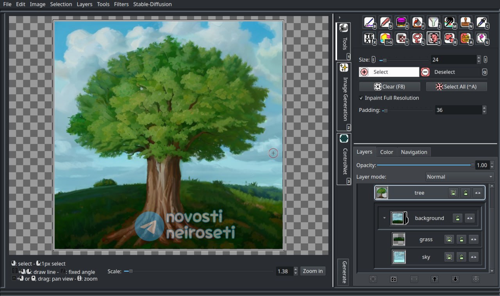Select the Smudge tool

(449, 22)
